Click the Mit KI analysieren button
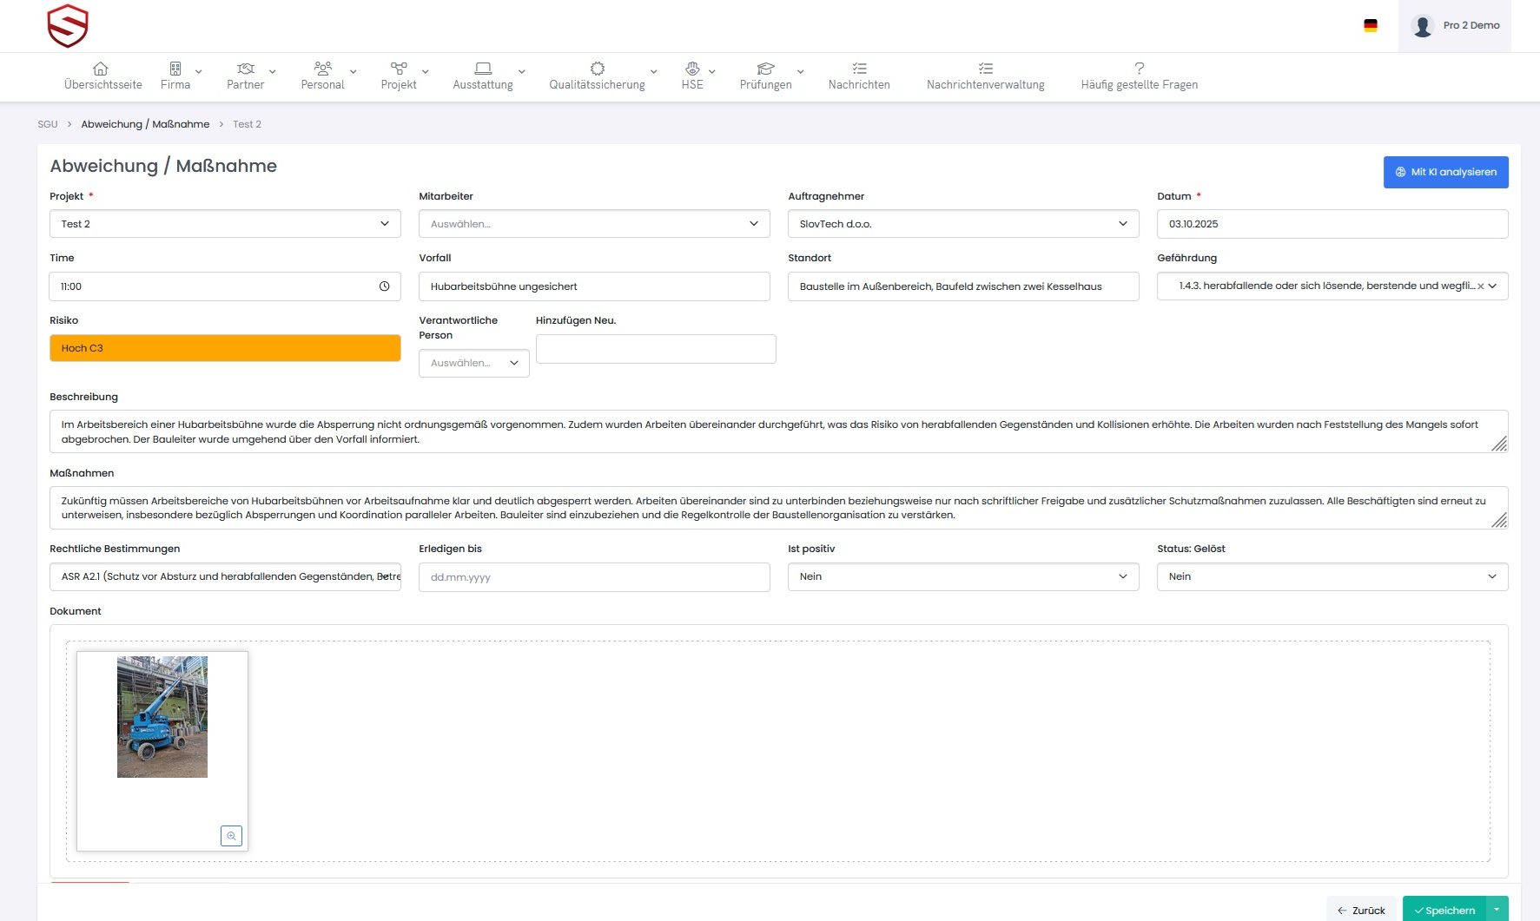Screen dimensions: 1540x921 click(1445, 172)
